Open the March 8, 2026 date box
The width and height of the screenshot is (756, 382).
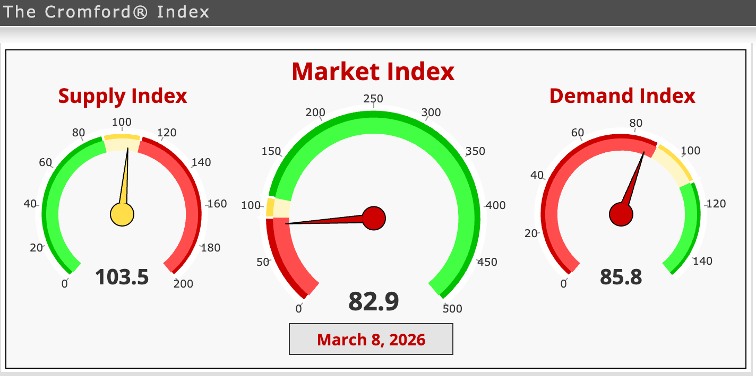tap(371, 339)
